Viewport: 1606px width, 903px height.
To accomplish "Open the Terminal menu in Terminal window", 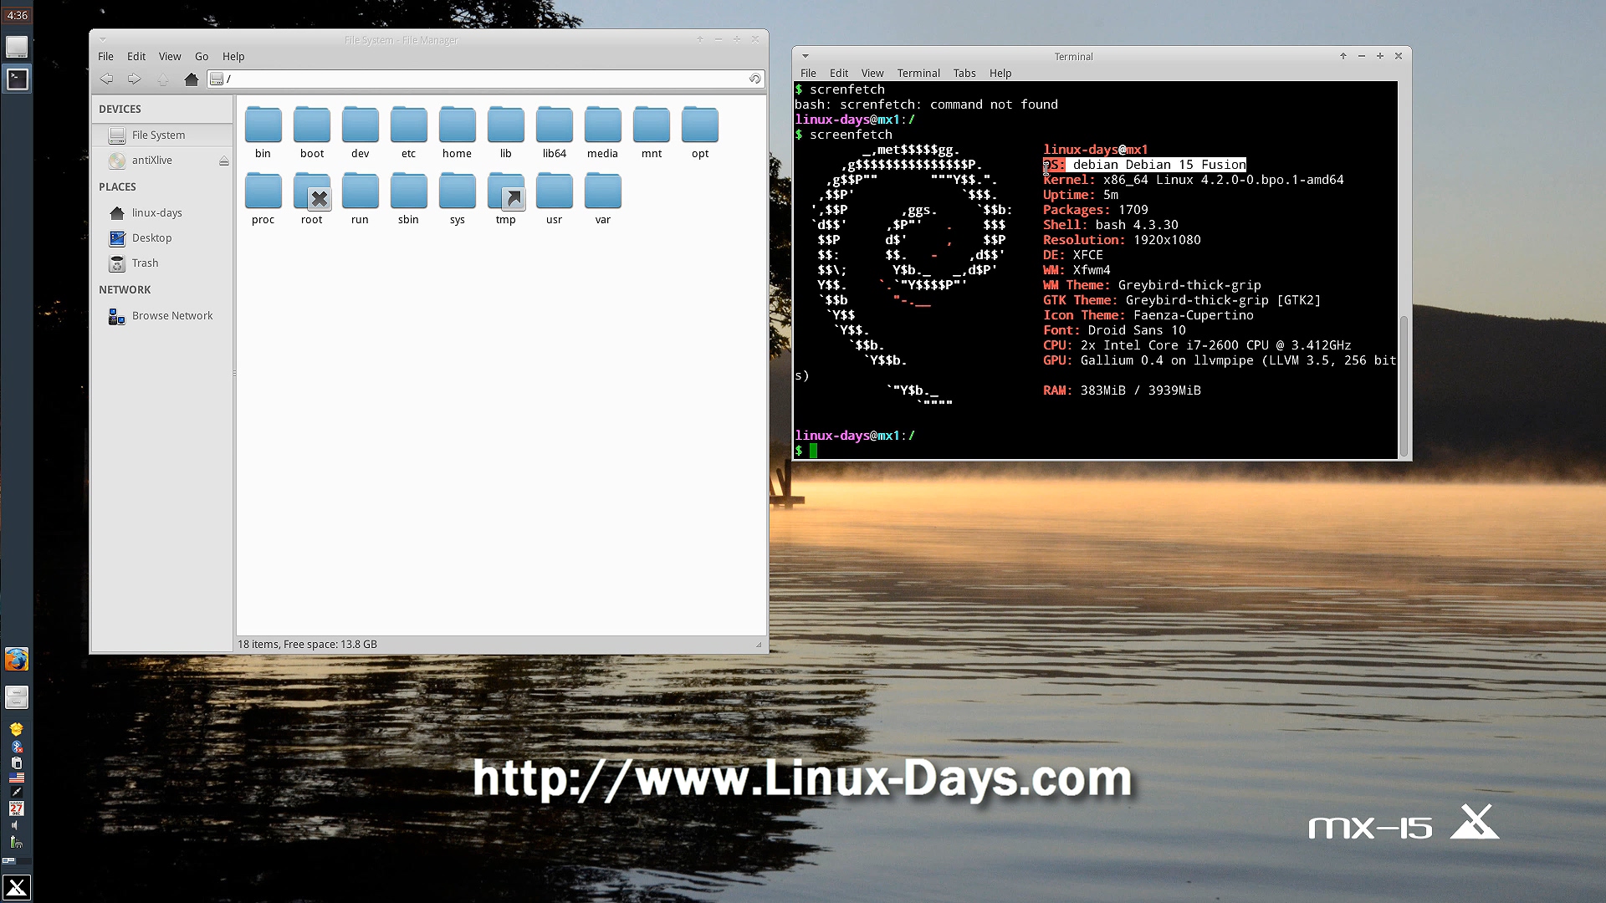I will (918, 73).
